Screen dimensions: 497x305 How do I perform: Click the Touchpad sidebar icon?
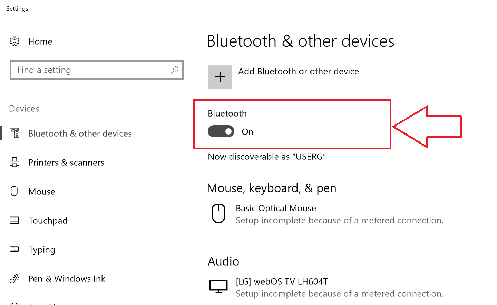(x=14, y=220)
